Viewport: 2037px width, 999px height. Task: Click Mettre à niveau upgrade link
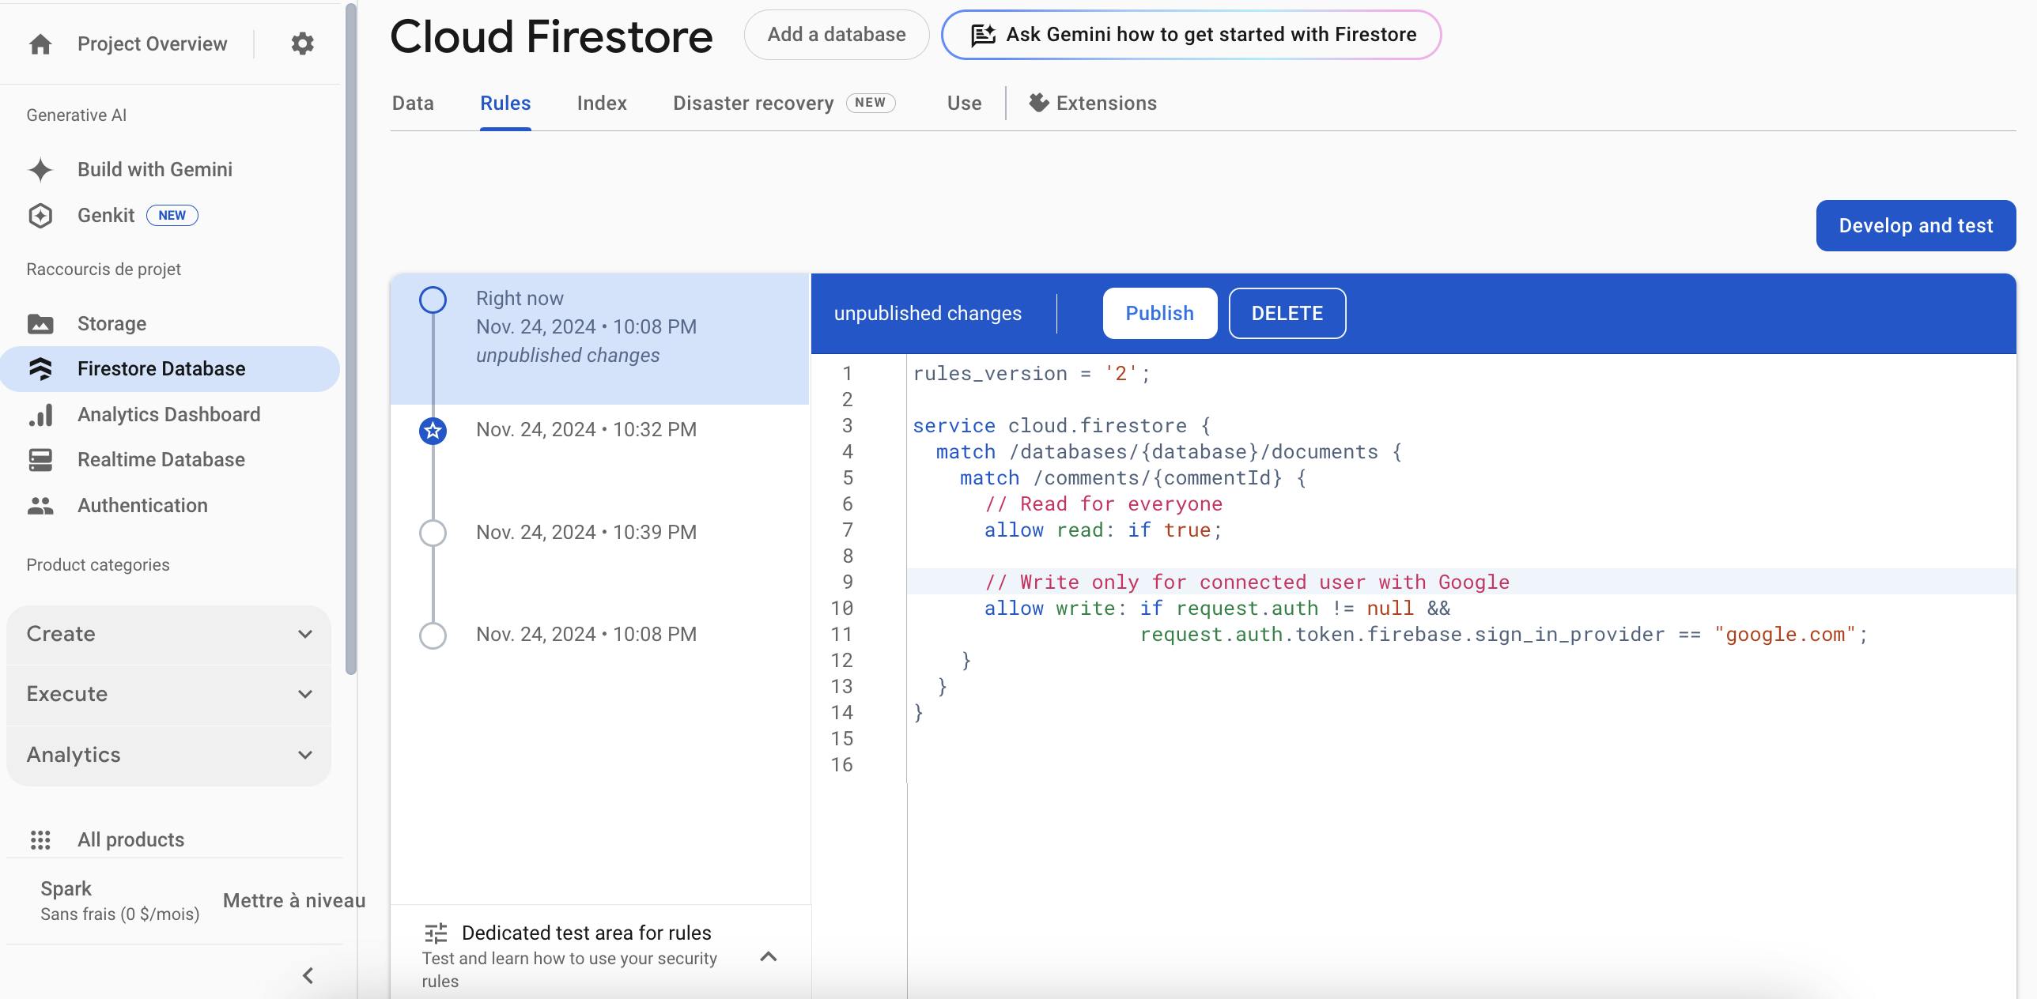[x=294, y=901]
